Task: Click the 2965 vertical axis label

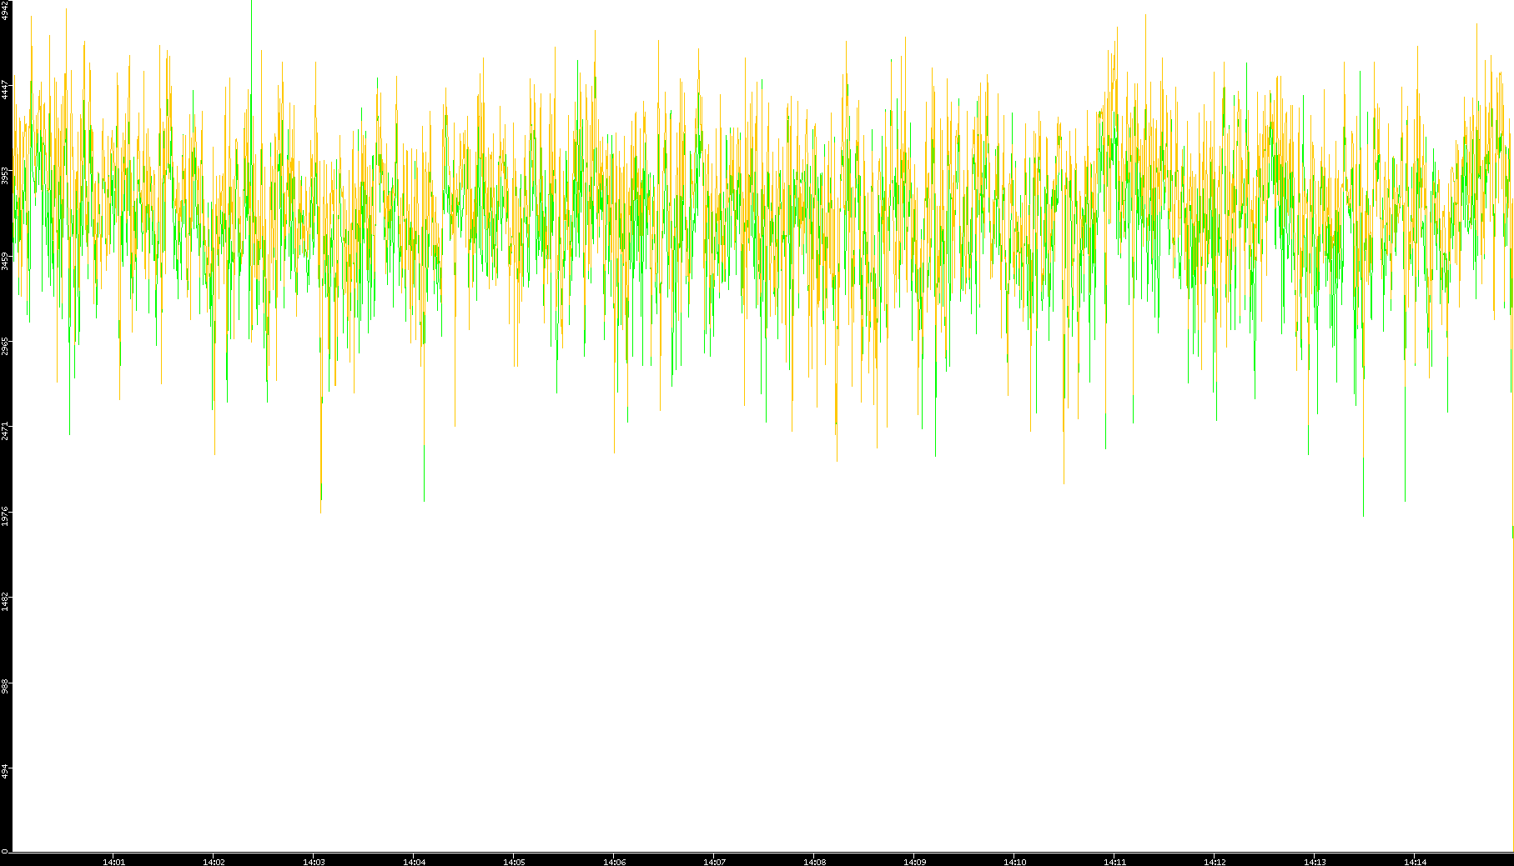Action: [5, 347]
